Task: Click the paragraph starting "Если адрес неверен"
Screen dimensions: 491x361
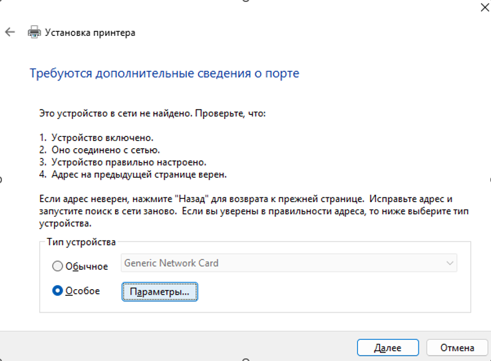Action: 253,211
